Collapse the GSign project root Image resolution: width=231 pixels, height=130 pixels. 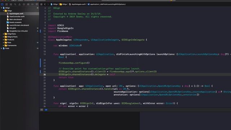pos(1,8)
